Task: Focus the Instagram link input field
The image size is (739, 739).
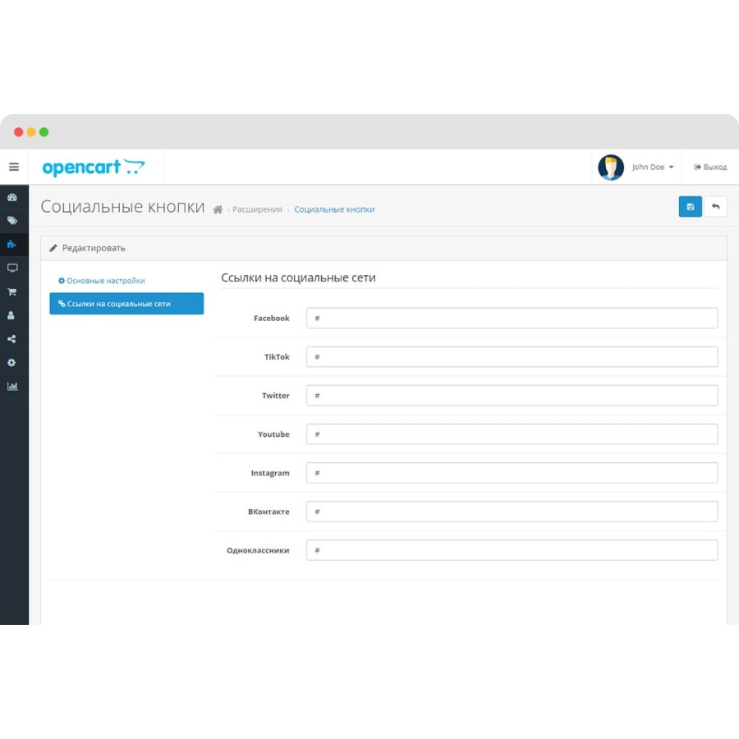Action: [x=512, y=473]
